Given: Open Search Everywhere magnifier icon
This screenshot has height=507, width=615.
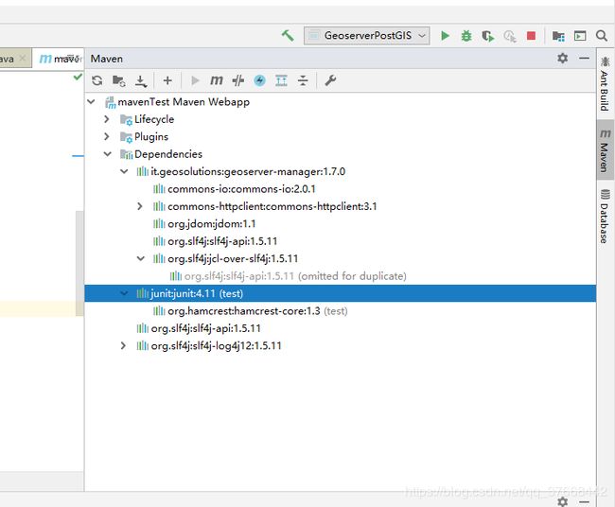Looking at the screenshot, I should pyautogui.click(x=601, y=36).
